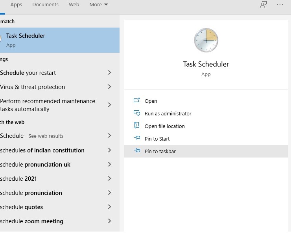Expand the Virus & threat protection chevron

(x=109, y=87)
